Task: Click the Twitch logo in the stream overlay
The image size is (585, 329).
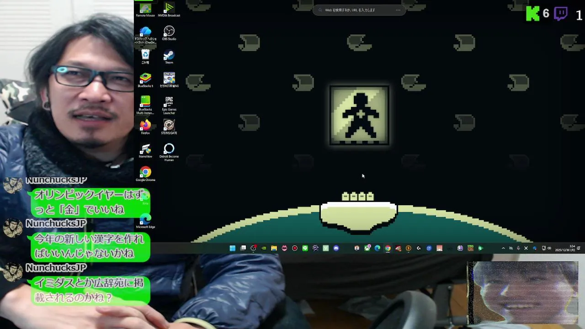Action: pos(561,14)
